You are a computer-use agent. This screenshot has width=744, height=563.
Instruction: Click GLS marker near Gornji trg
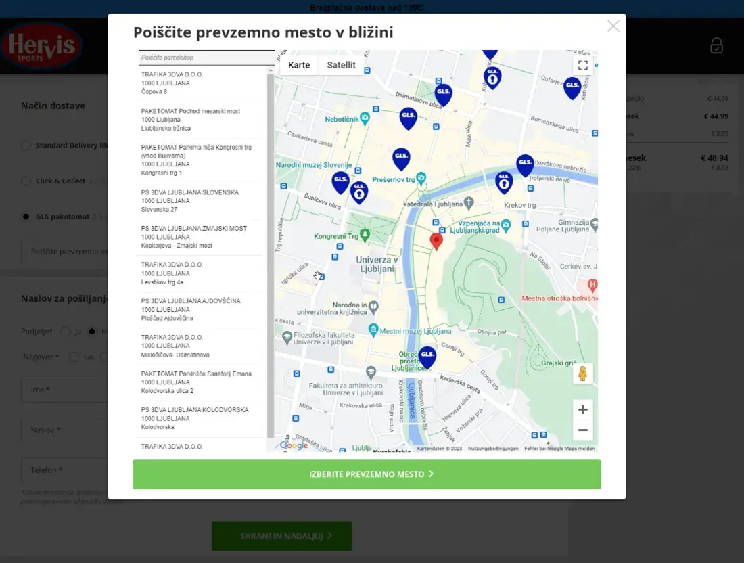[x=427, y=356]
